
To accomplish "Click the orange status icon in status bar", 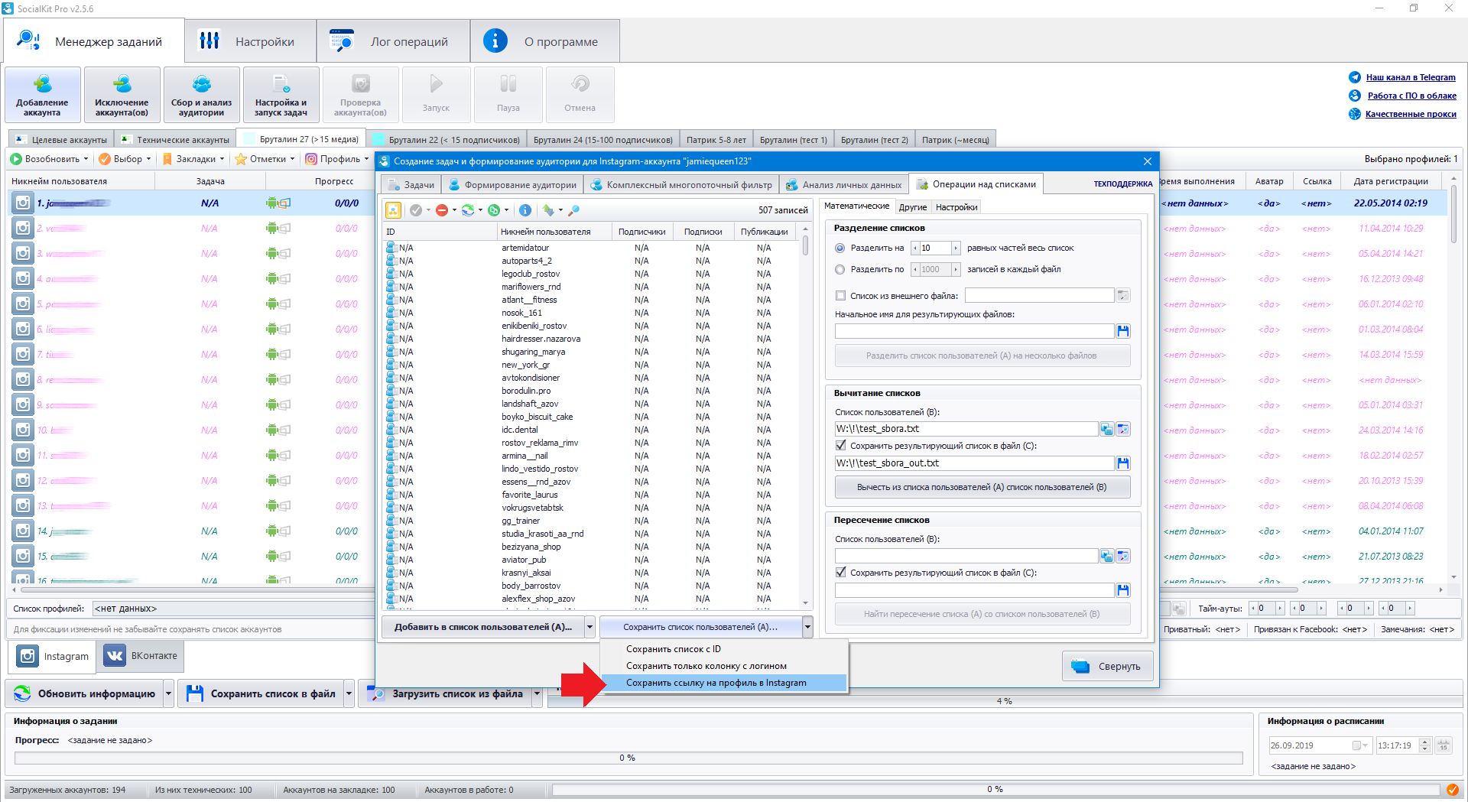I will [1453, 790].
